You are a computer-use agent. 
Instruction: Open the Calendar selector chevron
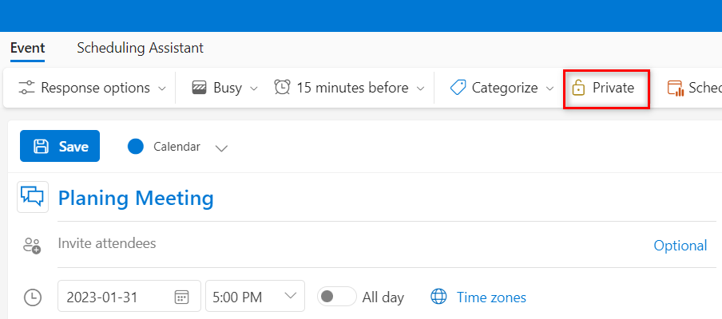tap(222, 148)
